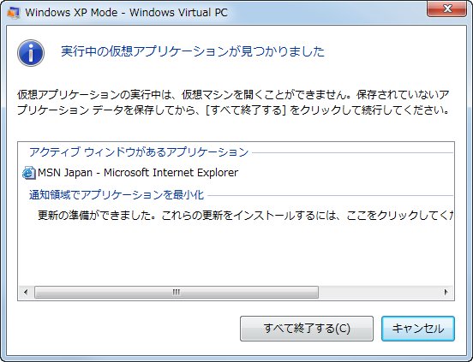Click empty scrollbar track right of thumb

(x=379, y=292)
